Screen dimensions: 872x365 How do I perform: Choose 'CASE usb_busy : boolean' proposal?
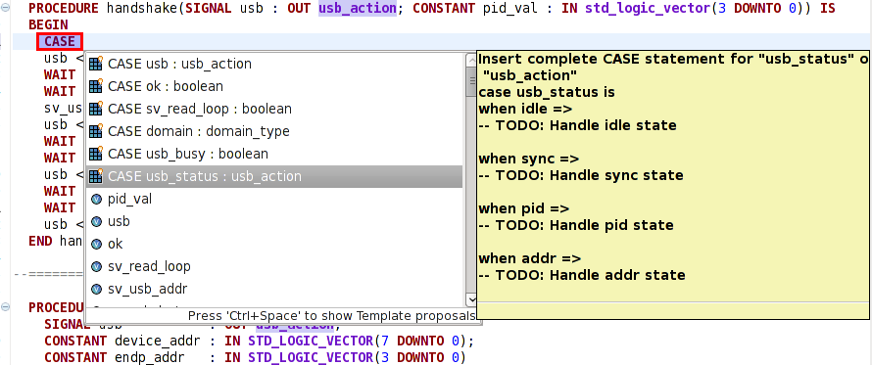click(x=274, y=154)
